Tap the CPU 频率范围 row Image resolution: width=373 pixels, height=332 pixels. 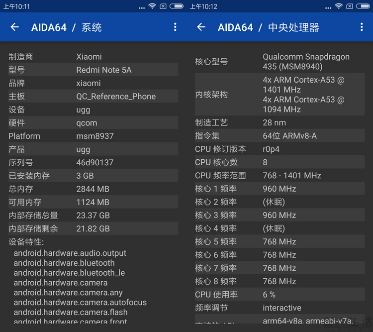tap(280, 175)
